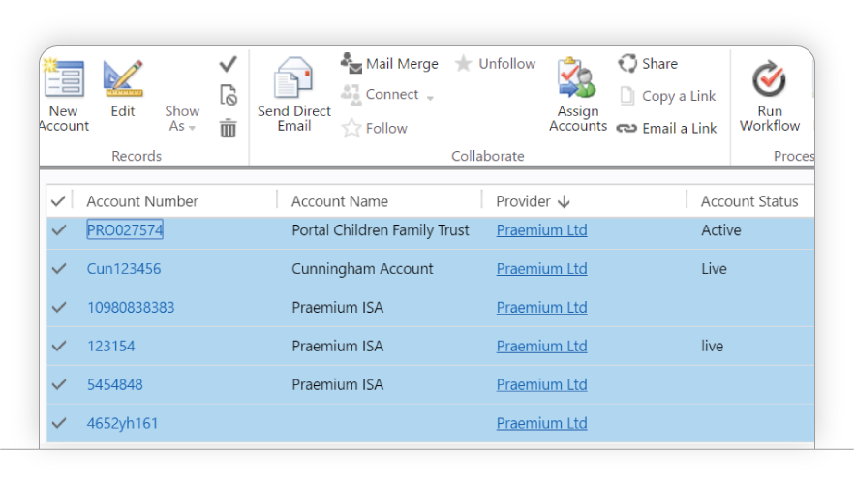Click the Edit record icon

123,78
